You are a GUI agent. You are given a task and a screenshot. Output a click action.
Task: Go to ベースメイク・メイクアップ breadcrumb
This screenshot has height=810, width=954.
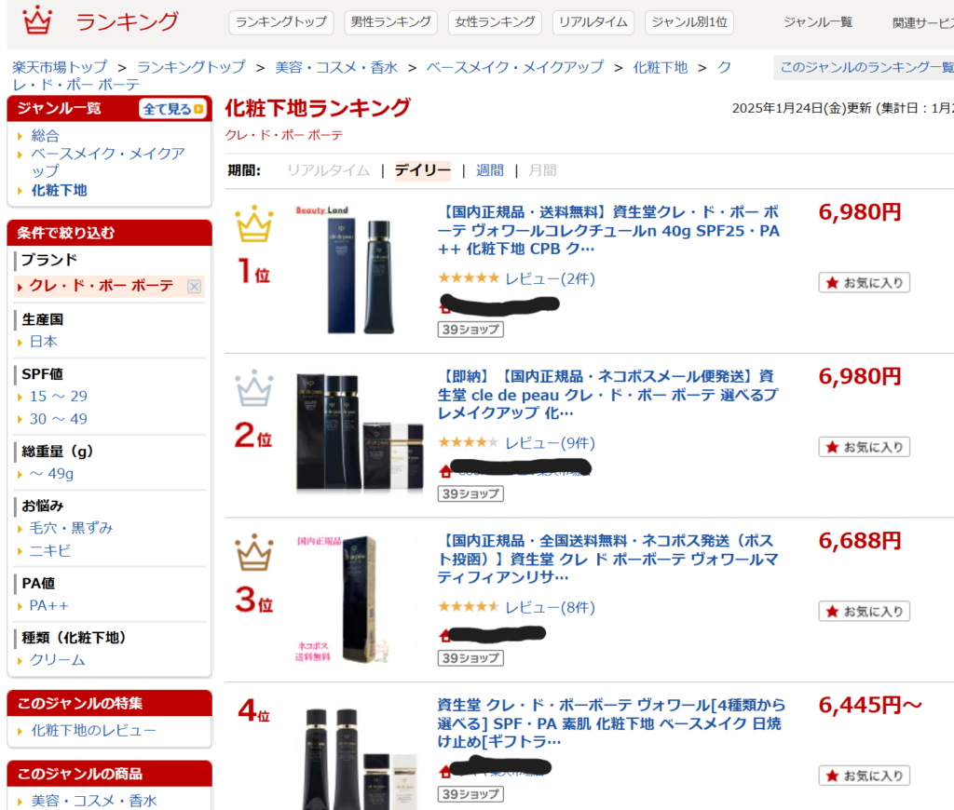click(514, 67)
